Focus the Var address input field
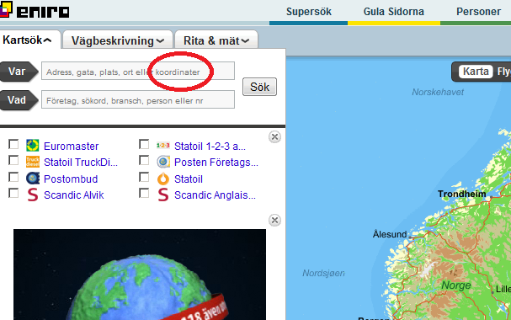 [138, 71]
